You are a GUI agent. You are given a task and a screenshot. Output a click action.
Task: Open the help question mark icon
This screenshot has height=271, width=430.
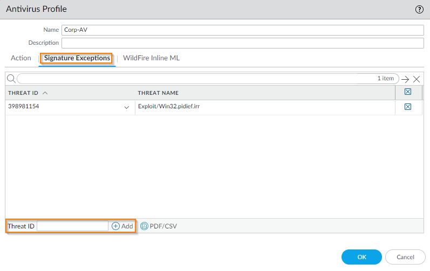pos(419,9)
